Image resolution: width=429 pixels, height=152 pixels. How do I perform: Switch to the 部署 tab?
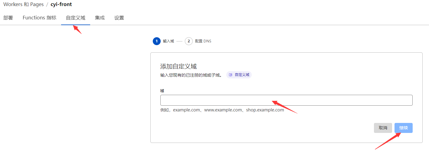pos(8,18)
